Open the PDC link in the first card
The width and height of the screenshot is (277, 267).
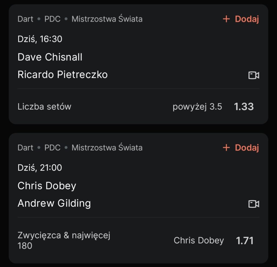tap(52, 19)
